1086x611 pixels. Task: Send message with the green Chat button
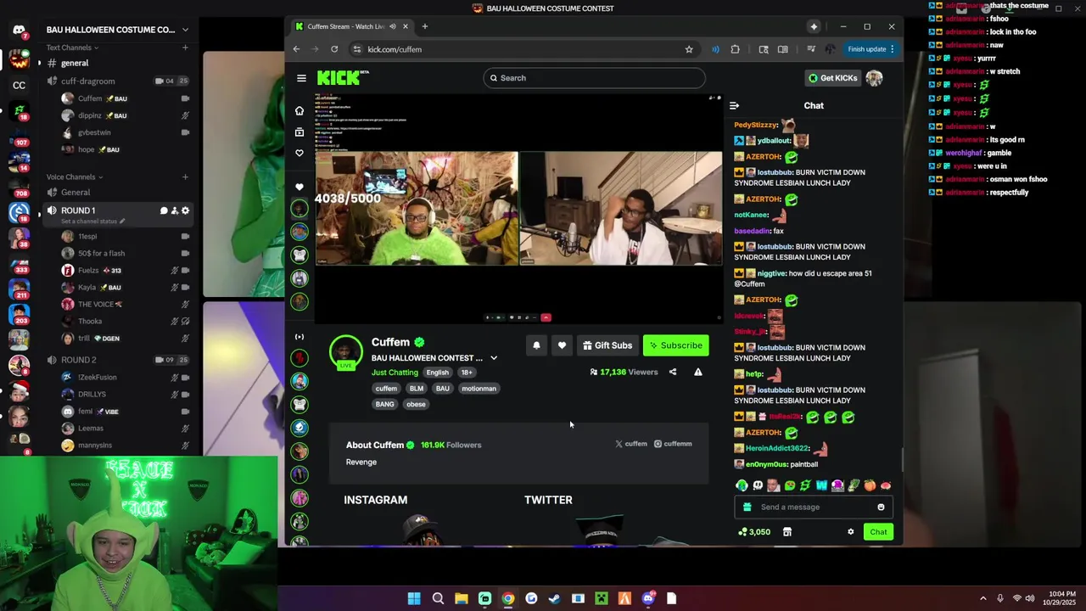click(878, 532)
